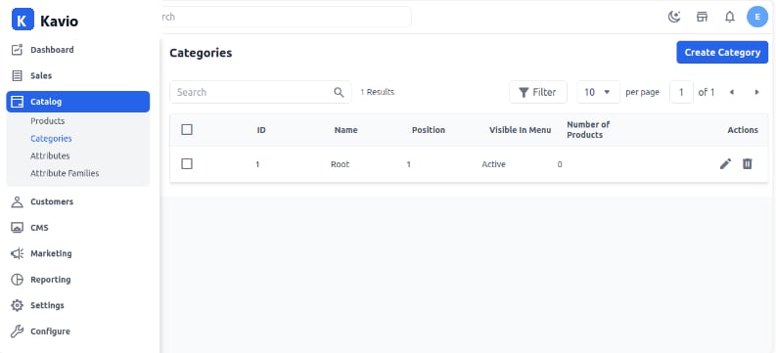Image resolution: width=776 pixels, height=353 pixels.
Task: Go to Attribute Families submenu link
Action: [65, 173]
